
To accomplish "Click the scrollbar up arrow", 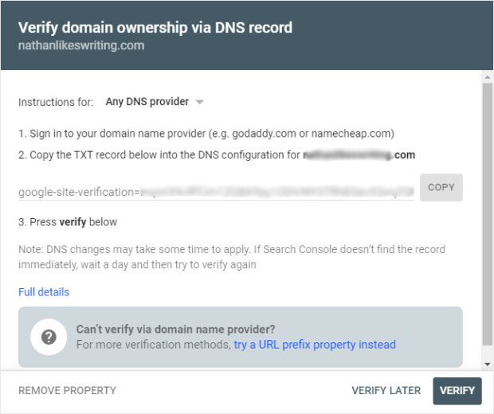I will [488, 78].
